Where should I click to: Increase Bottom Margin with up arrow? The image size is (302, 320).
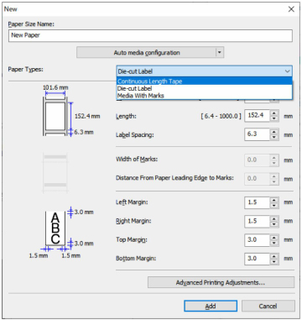274,255
